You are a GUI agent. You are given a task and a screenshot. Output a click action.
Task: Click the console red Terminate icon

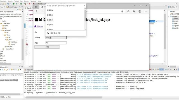tap(150, 69)
